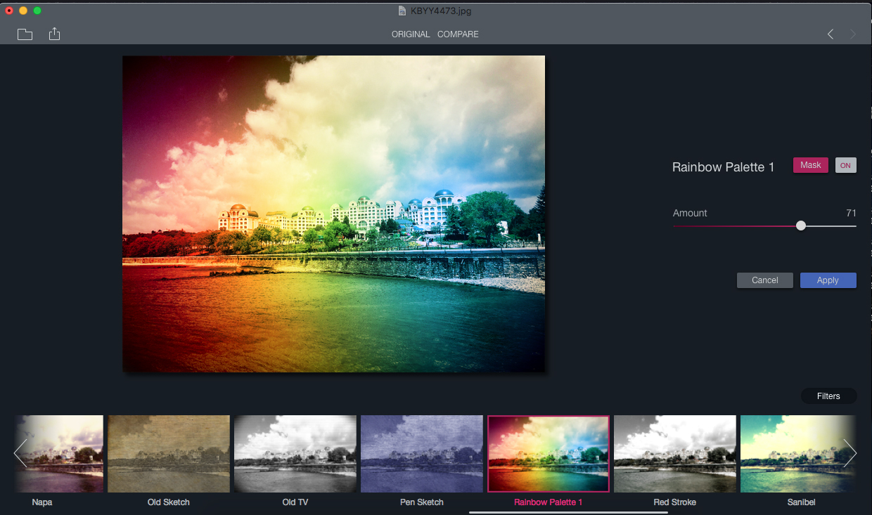The height and width of the screenshot is (515, 872).
Task: Open a file with the folder icon
Action: coord(25,34)
